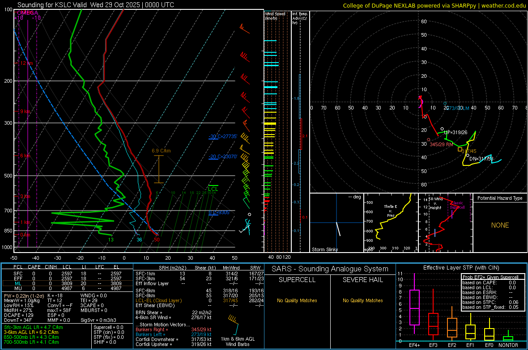The height and width of the screenshot is (350, 528).
Task: Click the magenta EF4+ box plot
Action: pos(414,304)
